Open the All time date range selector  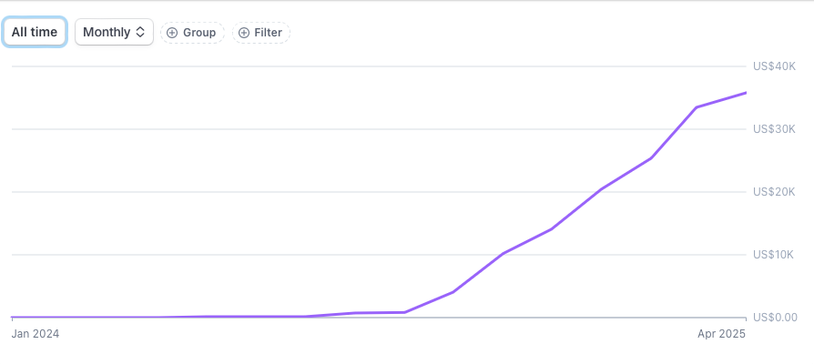click(x=35, y=32)
